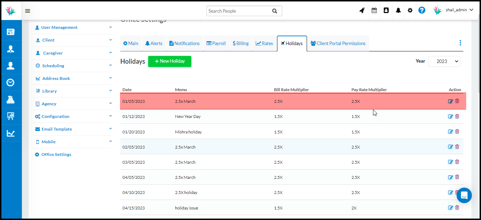Screen dimensions: 481x220
Task: Open the Year 2023 dropdown
Action: click(x=444, y=61)
